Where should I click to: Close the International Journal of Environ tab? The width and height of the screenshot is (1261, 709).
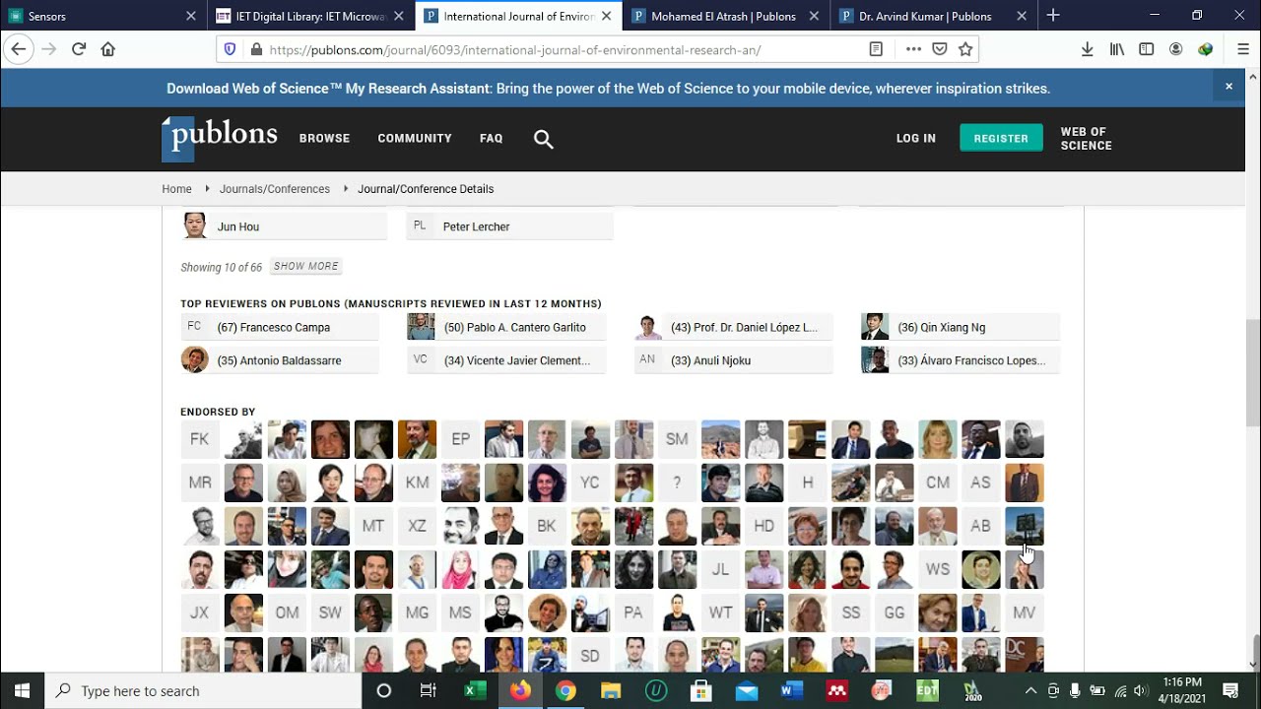(x=607, y=16)
